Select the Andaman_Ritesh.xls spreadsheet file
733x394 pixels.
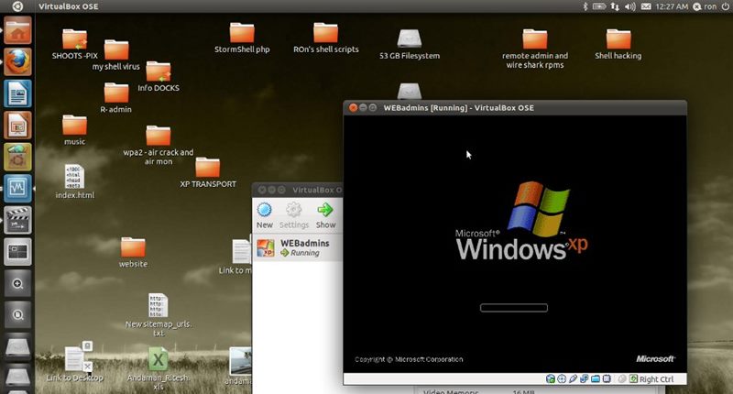point(159,368)
